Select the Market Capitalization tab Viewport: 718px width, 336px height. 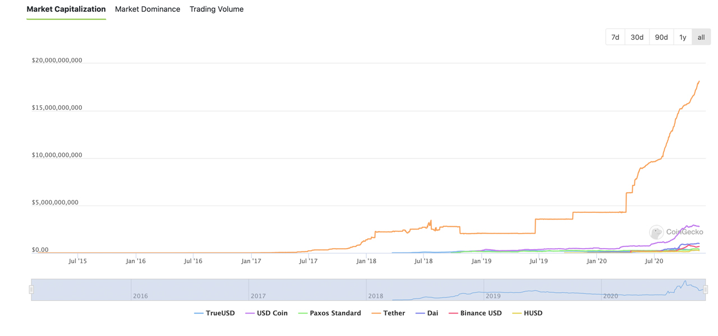66,9
